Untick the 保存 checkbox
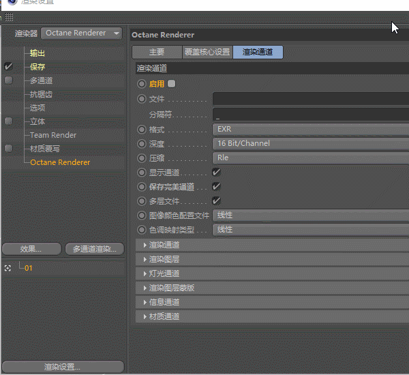 pos(8,66)
